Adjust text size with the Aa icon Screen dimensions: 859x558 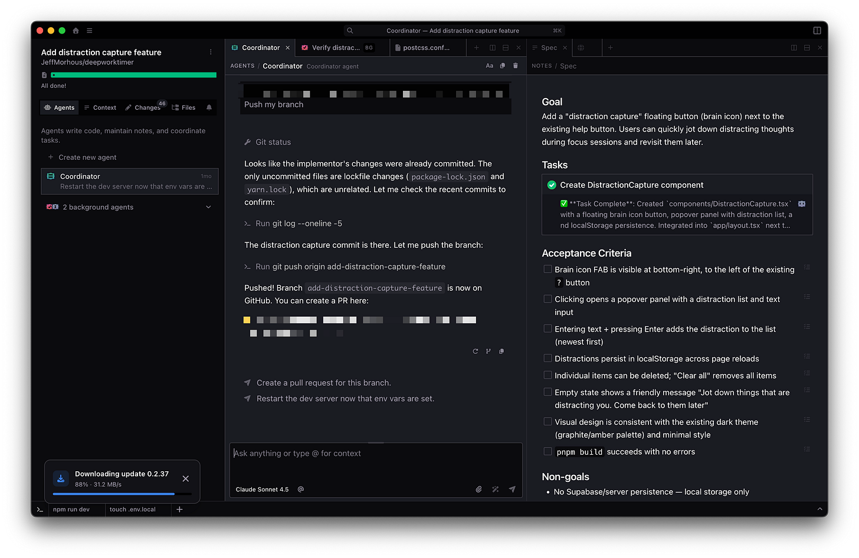coord(489,65)
